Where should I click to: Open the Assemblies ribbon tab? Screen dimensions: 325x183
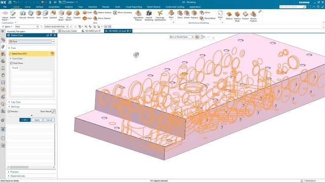[54, 7]
